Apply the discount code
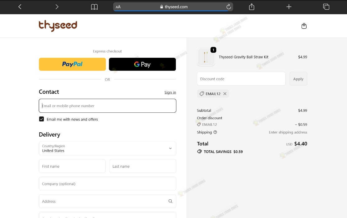The image size is (347, 218). (298, 79)
